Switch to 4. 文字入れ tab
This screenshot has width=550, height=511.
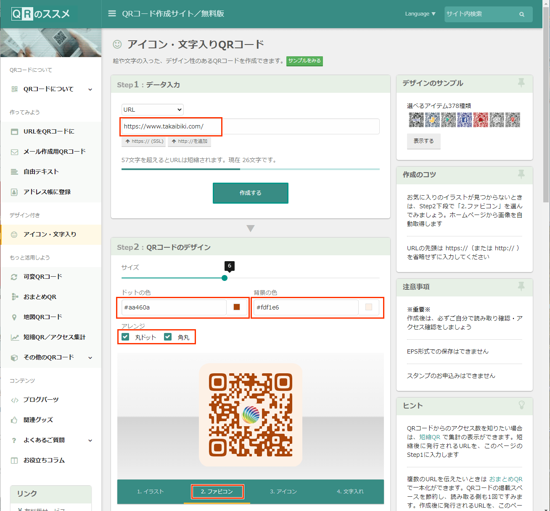[x=350, y=492]
